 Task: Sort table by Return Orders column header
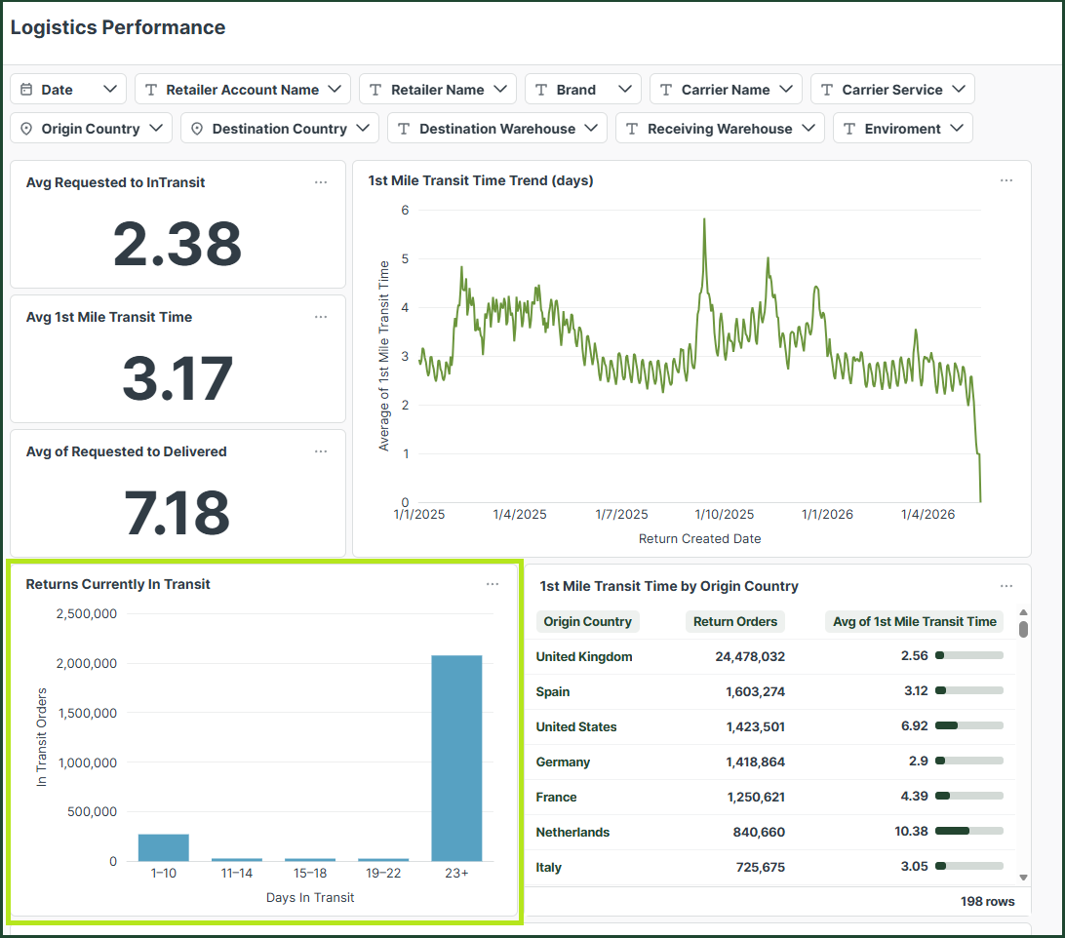pos(735,621)
